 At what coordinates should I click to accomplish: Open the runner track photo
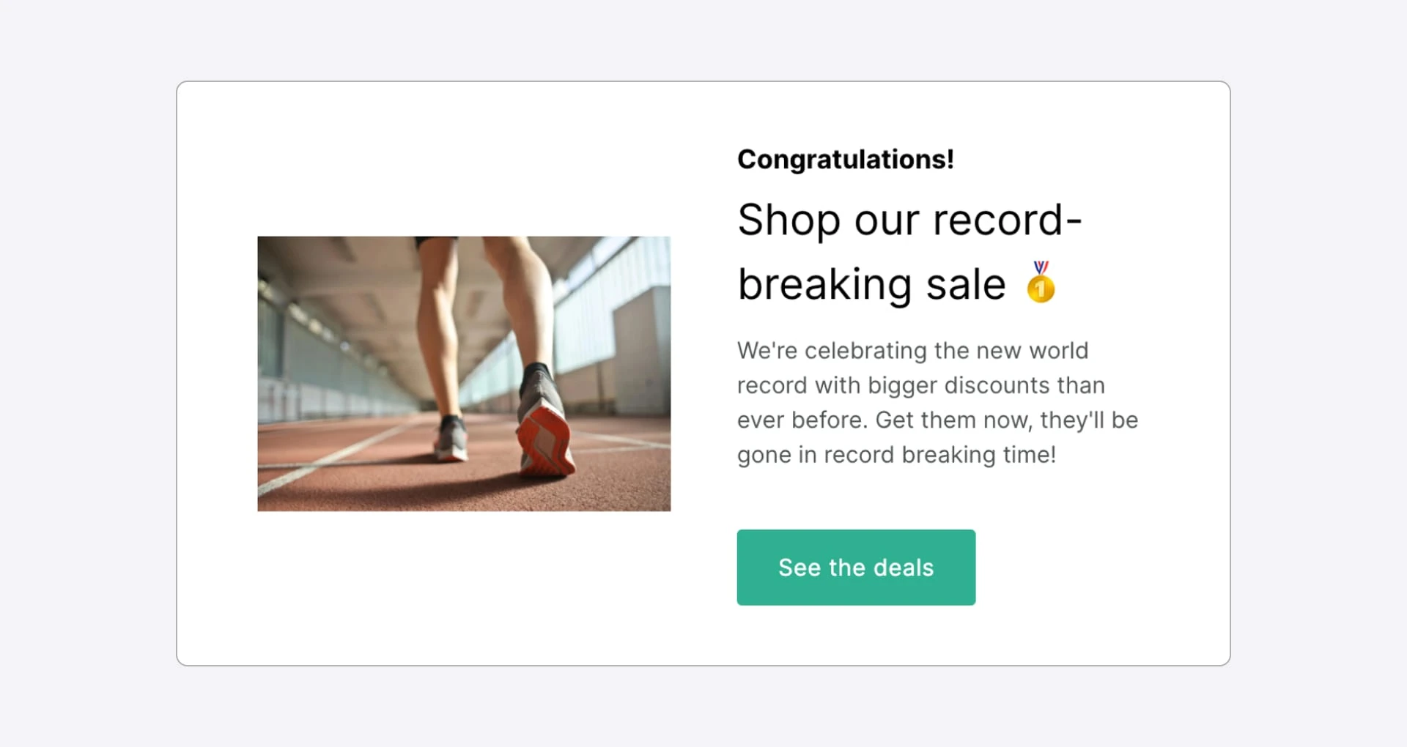[464, 373]
